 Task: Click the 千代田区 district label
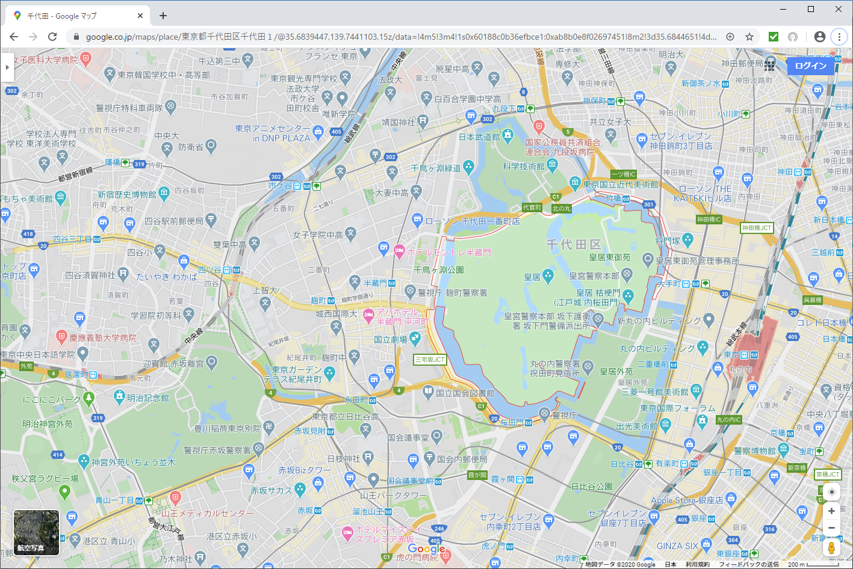(574, 244)
